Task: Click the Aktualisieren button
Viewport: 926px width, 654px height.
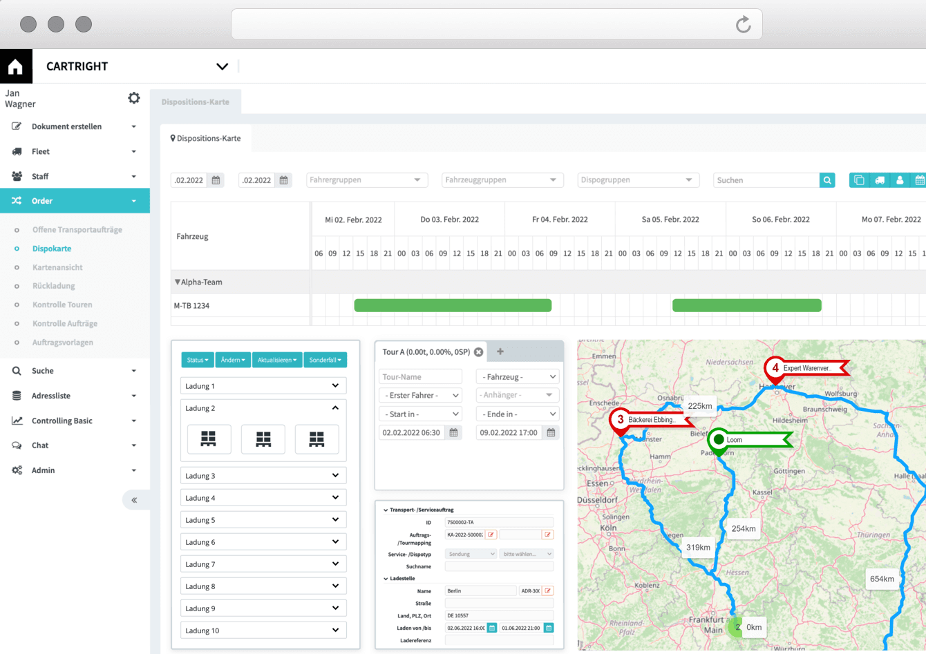Action: 277,360
